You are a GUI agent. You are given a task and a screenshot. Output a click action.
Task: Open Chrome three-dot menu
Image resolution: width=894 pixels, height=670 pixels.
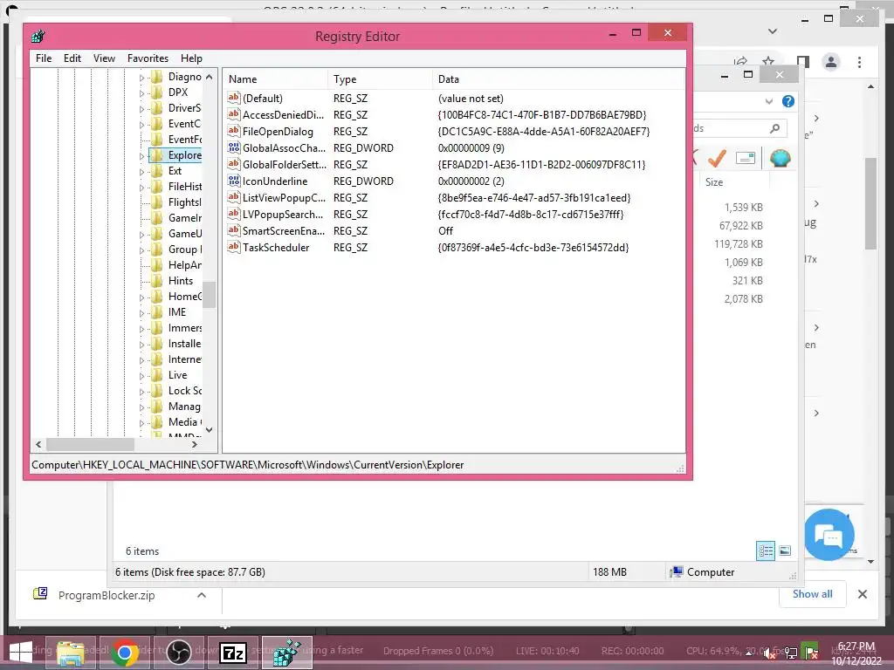click(x=859, y=62)
